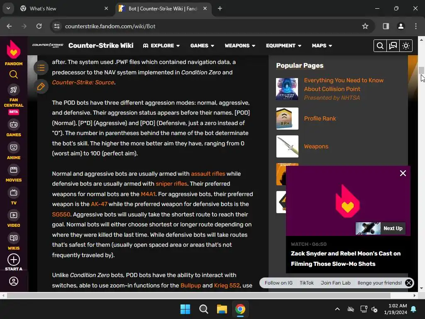Open user profile icon in sidebar
The width and height of the screenshot is (425, 319).
click(14, 281)
